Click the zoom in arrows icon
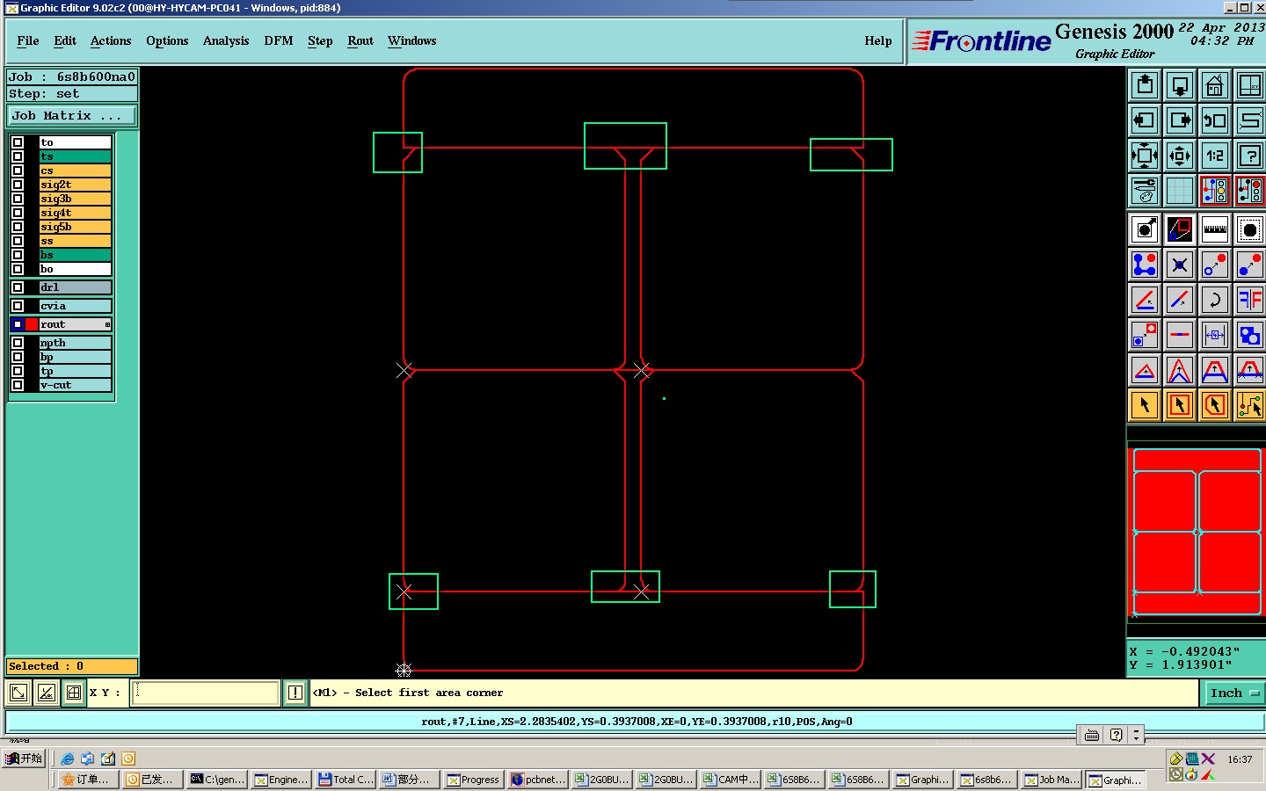Image resolution: width=1266 pixels, height=791 pixels. click(1145, 156)
